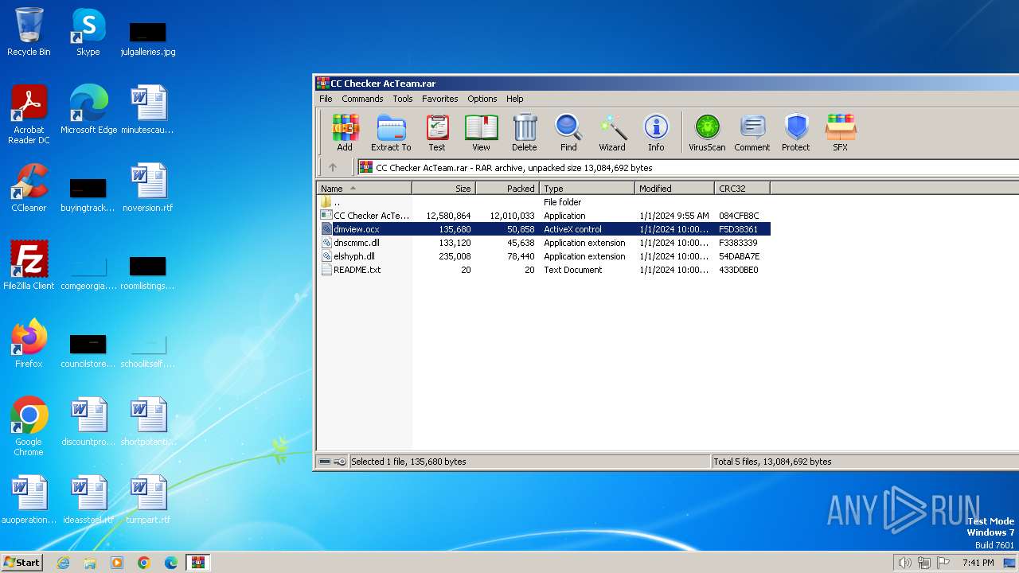The width and height of the screenshot is (1019, 573).
Task: Open Chrome from taskbar
Action: pos(144,563)
